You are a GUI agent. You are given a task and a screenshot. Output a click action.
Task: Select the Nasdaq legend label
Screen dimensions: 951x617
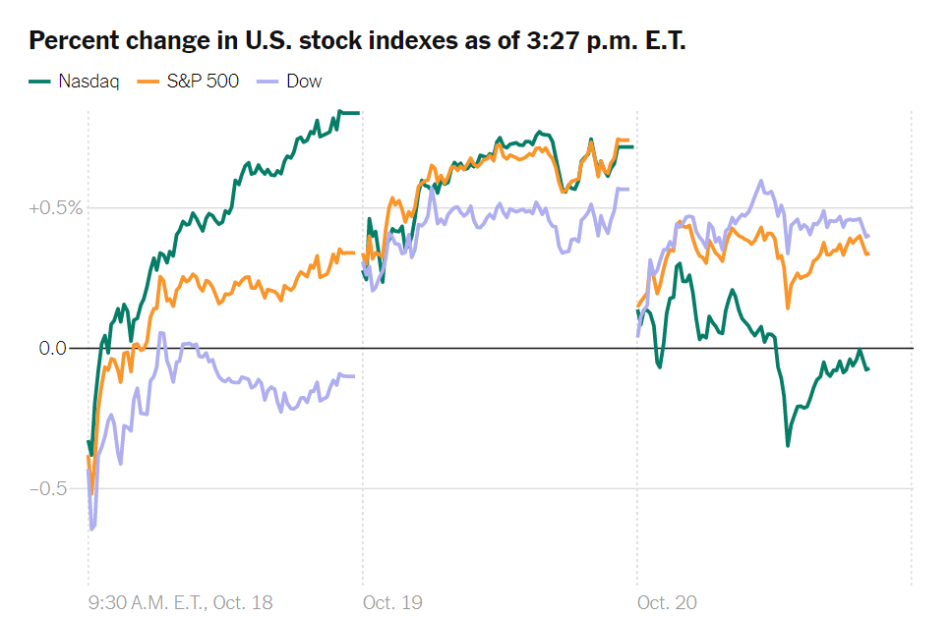89,82
